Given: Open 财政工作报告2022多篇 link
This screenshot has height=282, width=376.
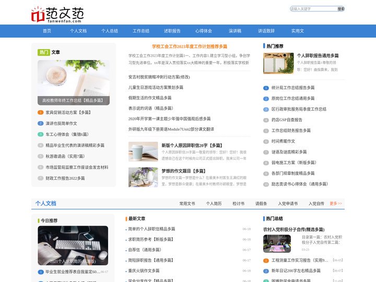Looking at the screenshot, I should tap(65, 179).
